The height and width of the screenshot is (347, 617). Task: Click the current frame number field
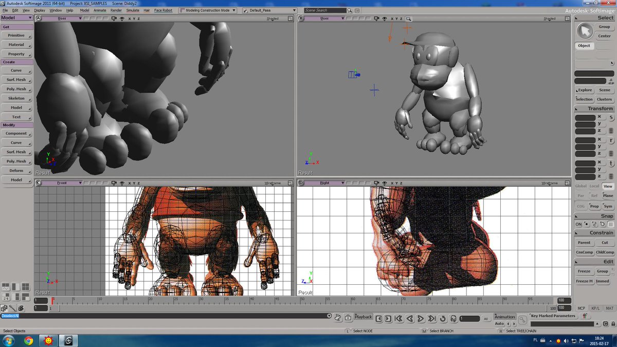(469, 319)
